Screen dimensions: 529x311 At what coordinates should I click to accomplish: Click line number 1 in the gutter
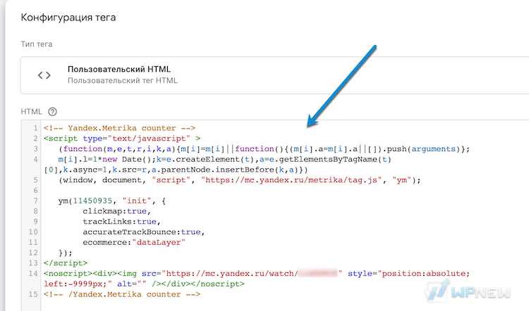click(x=35, y=128)
